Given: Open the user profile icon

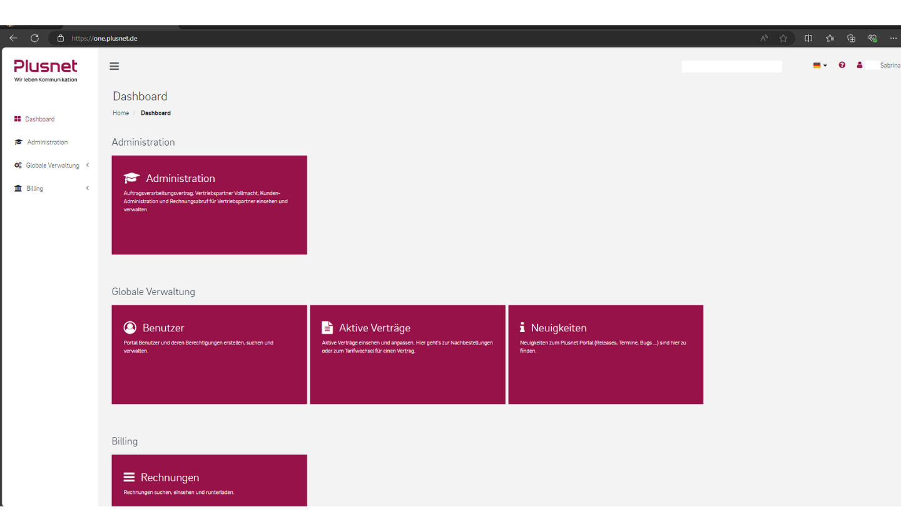Looking at the screenshot, I should [x=860, y=65].
